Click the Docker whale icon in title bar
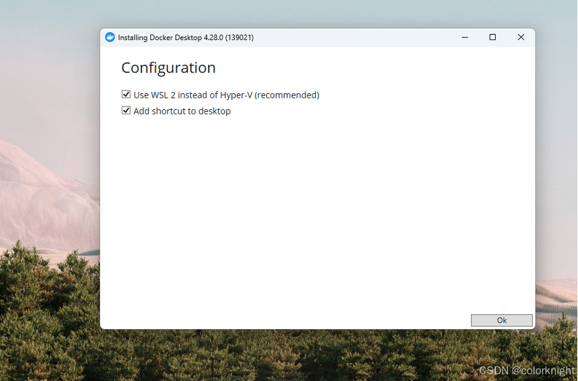Image resolution: width=578 pixels, height=381 pixels. pyautogui.click(x=110, y=37)
